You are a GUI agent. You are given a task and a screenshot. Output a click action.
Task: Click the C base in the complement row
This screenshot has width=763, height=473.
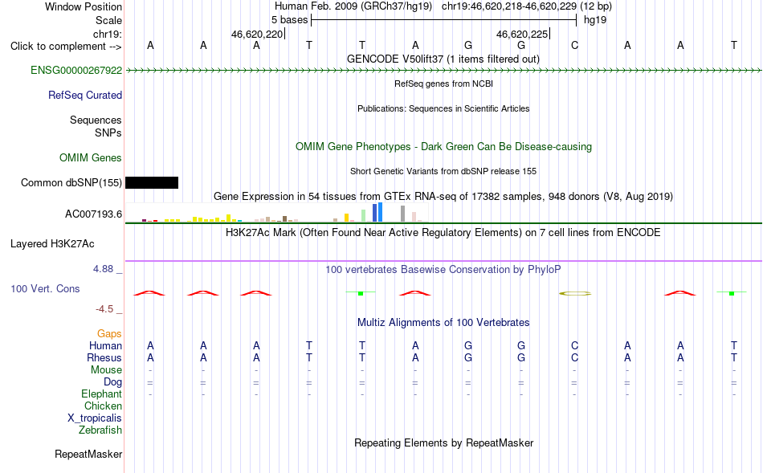574,45
